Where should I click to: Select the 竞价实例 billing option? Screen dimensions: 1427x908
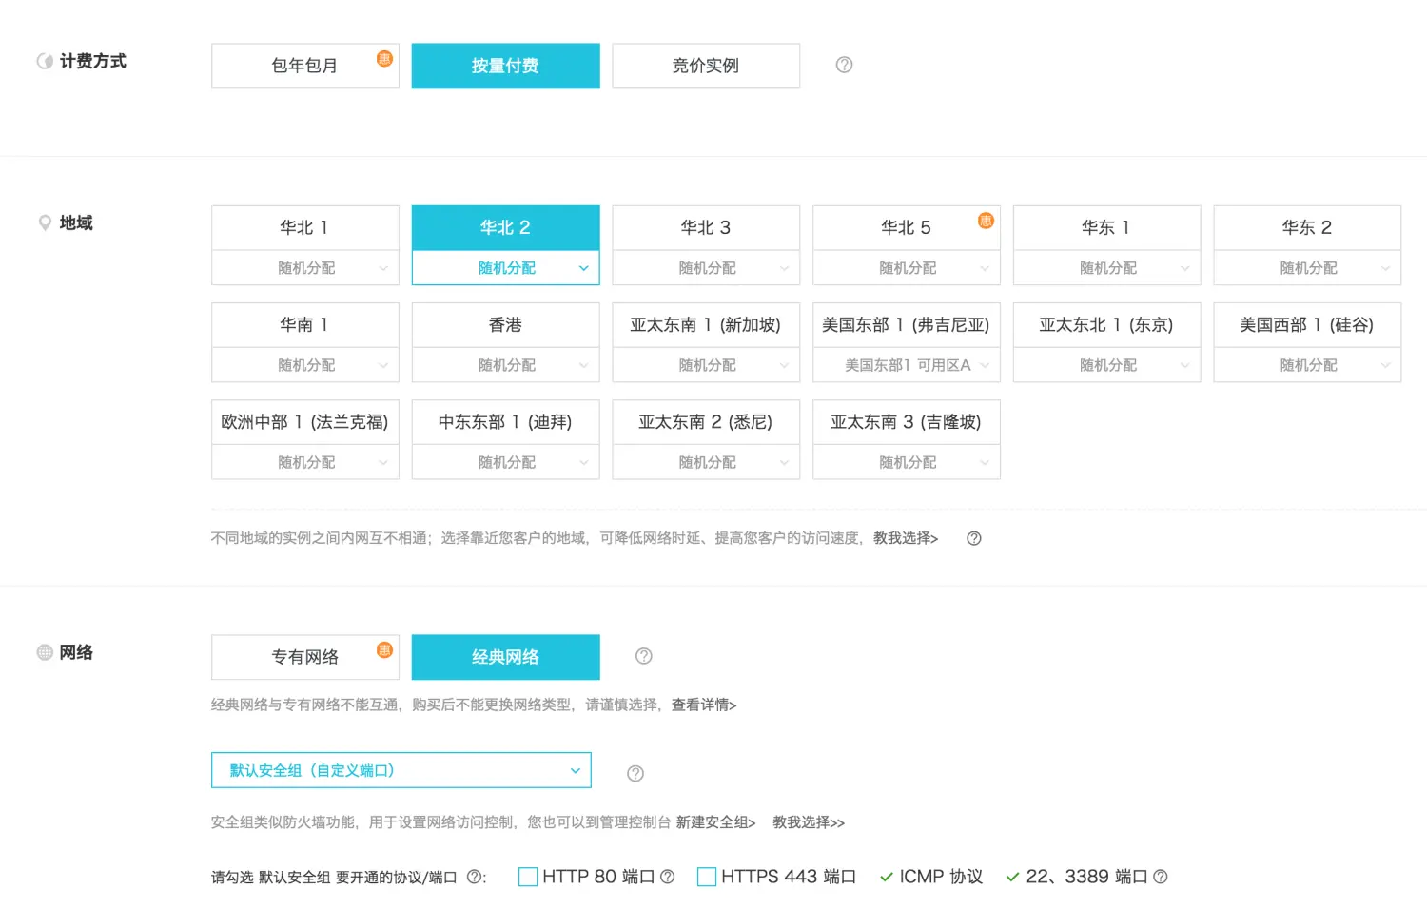[x=706, y=66]
